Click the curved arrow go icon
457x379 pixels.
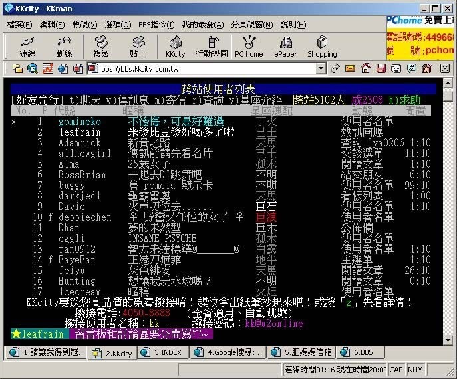point(335,68)
